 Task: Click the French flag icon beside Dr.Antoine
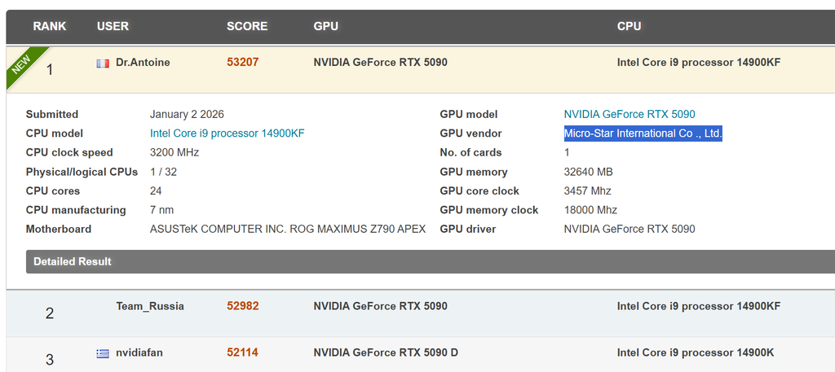[102, 63]
